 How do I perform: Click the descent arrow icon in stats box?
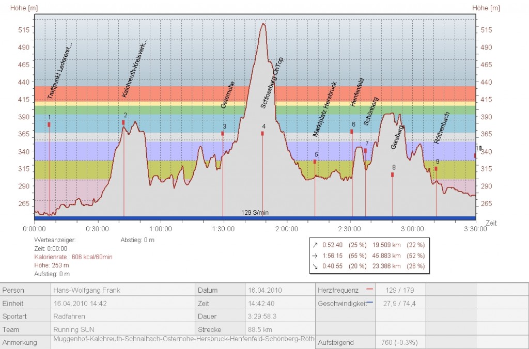tap(315, 266)
